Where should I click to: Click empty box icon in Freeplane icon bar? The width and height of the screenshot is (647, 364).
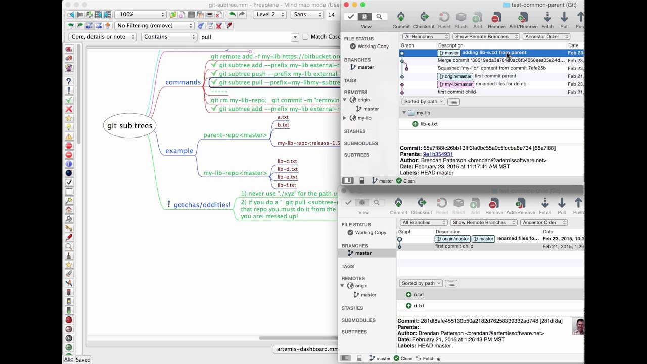69,192
